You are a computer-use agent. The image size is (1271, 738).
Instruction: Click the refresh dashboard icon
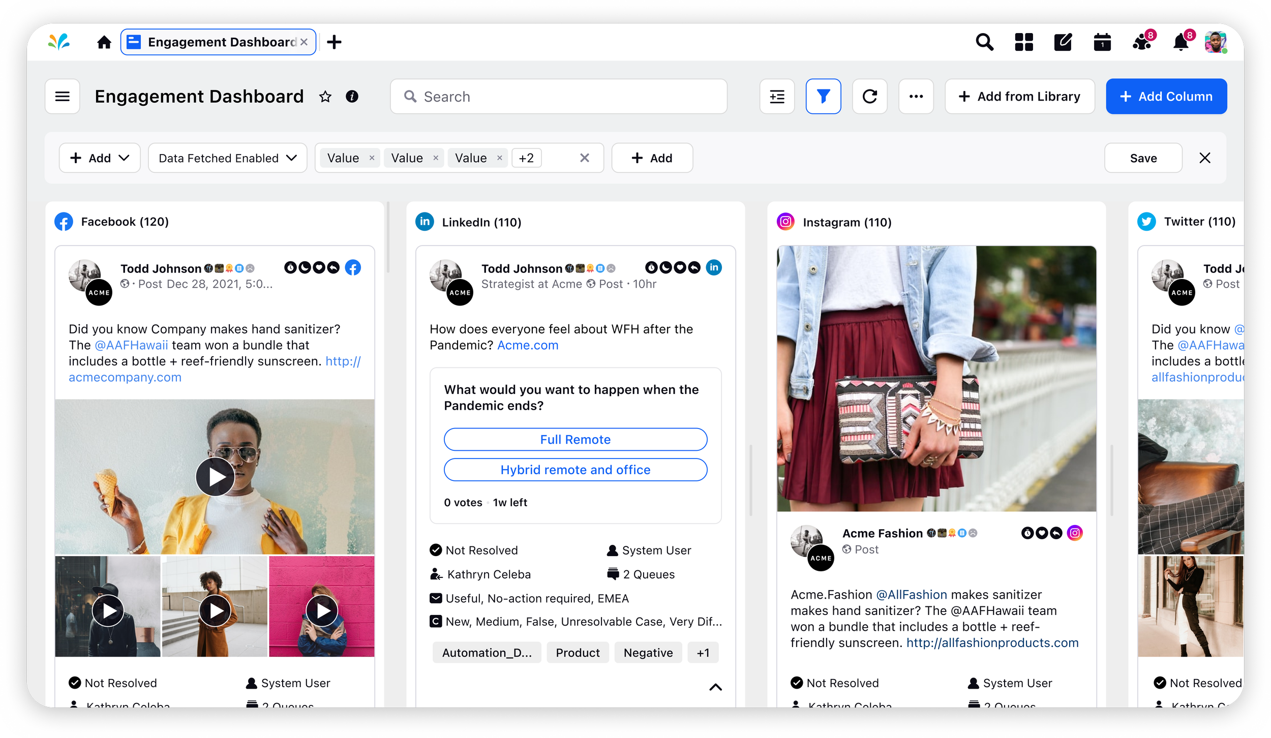click(869, 97)
